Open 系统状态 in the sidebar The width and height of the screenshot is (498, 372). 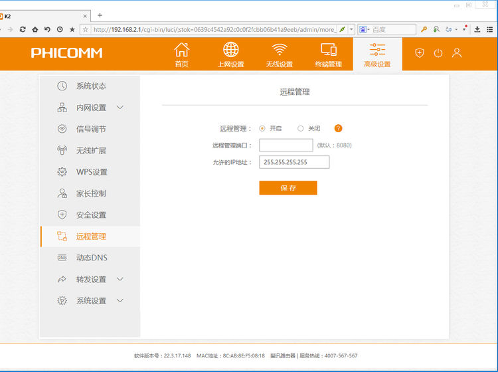[90, 86]
